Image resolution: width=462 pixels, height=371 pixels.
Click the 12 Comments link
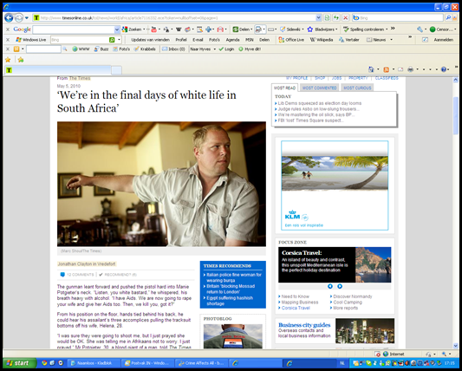[80, 275]
